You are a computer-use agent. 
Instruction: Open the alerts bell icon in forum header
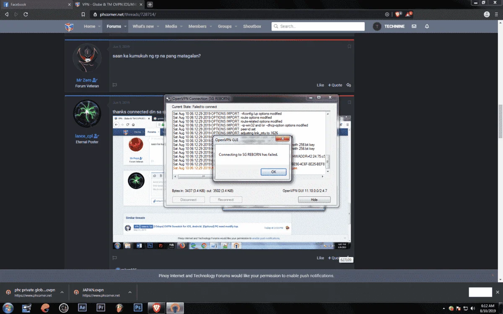(427, 26)
